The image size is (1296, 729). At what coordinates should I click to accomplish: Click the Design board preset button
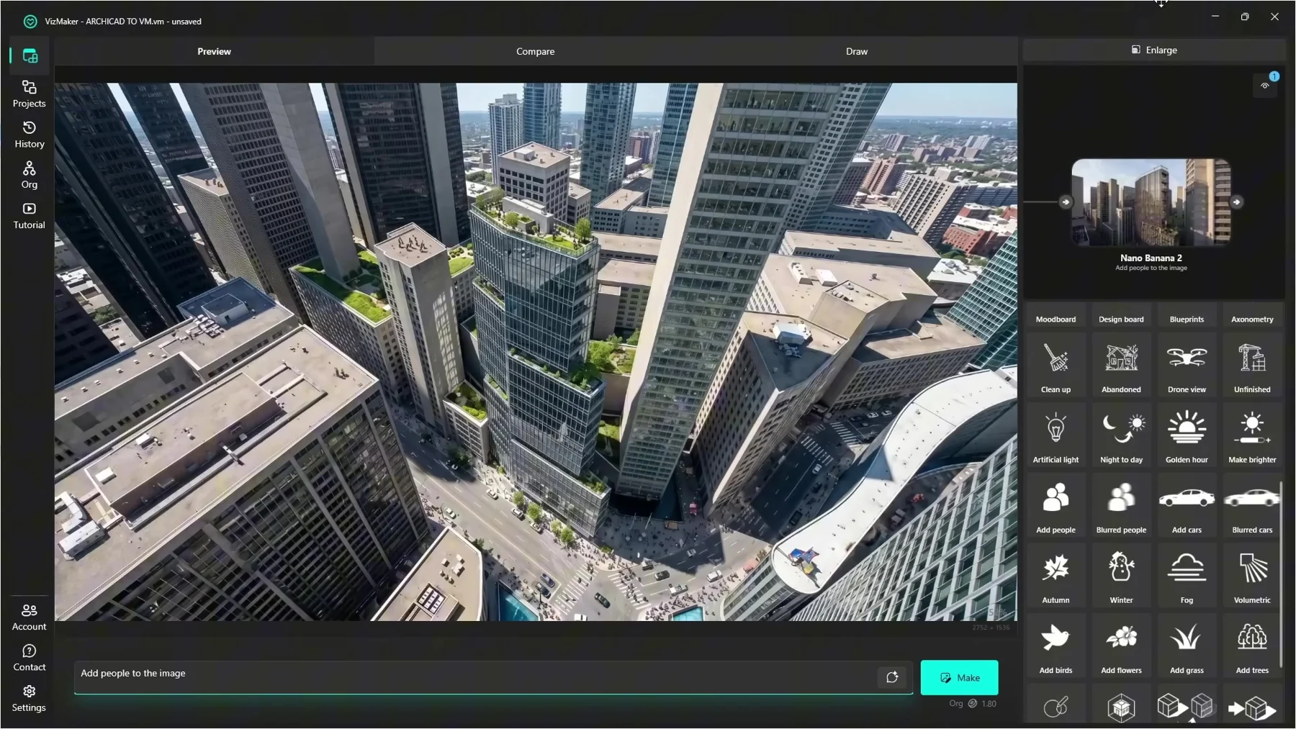1121,319
